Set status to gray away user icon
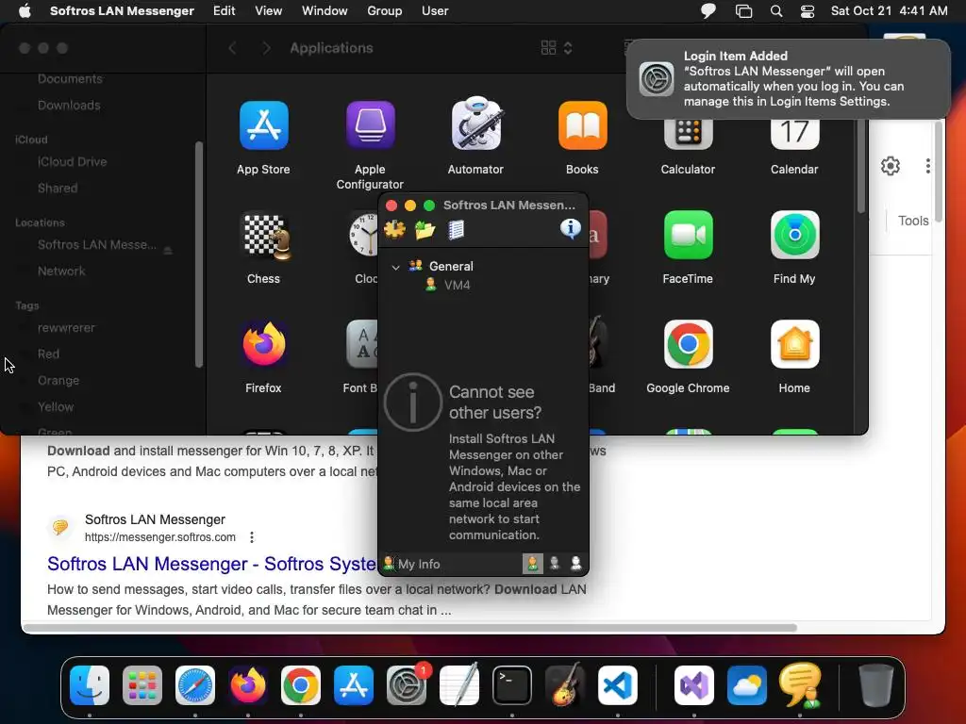966x724 pixels. coord(555,564)
